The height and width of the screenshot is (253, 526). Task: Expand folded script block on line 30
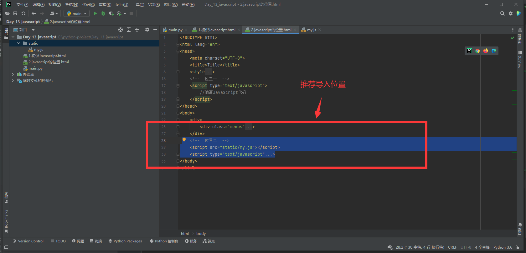(178, 154)
